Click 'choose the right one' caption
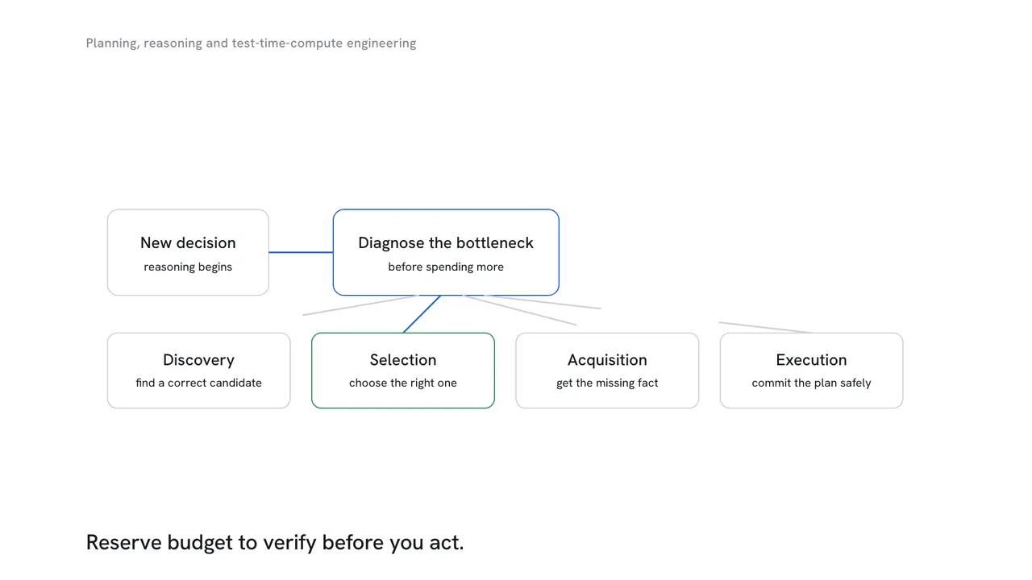 pyautogui.click(x=403, y=383)
